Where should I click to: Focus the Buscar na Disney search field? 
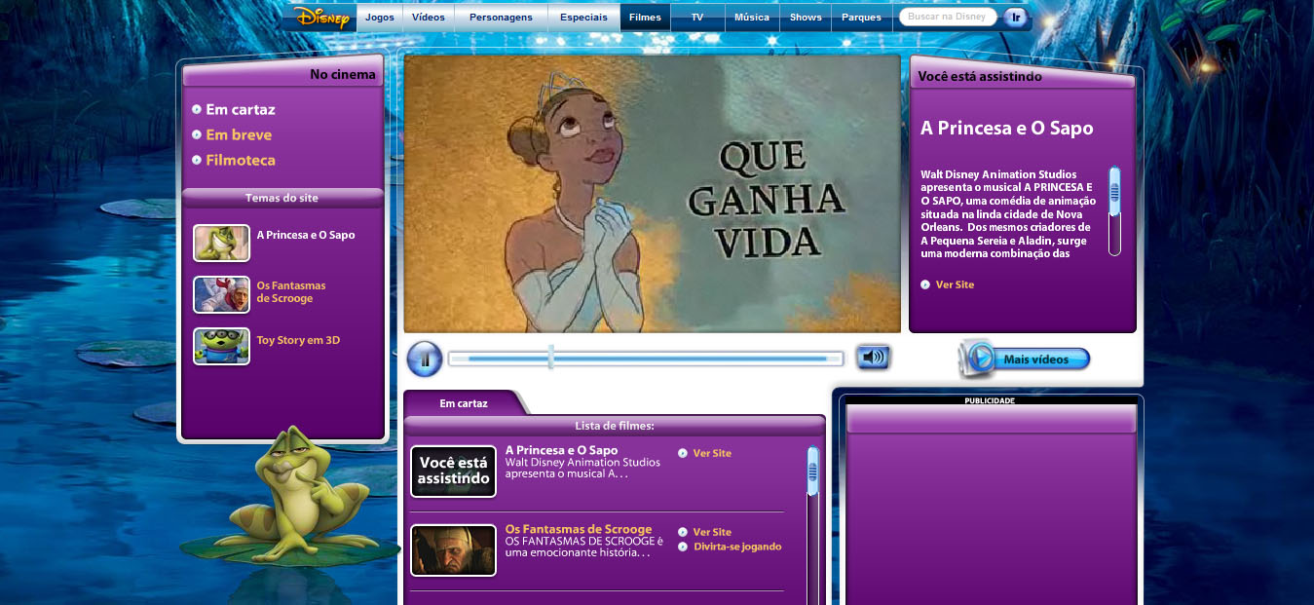click(948, 17)
